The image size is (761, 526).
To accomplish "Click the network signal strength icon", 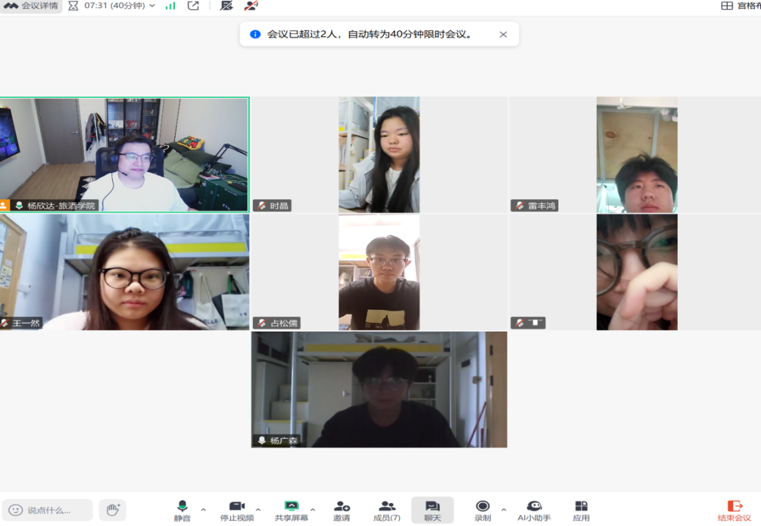I will click(170, 6).
